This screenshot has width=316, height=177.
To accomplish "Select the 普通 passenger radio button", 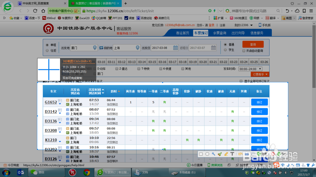I will tap(225, 44).
